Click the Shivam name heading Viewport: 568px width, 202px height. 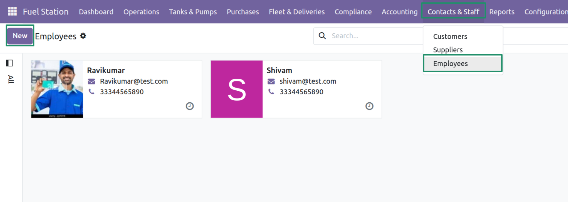(x=279, y=70)
